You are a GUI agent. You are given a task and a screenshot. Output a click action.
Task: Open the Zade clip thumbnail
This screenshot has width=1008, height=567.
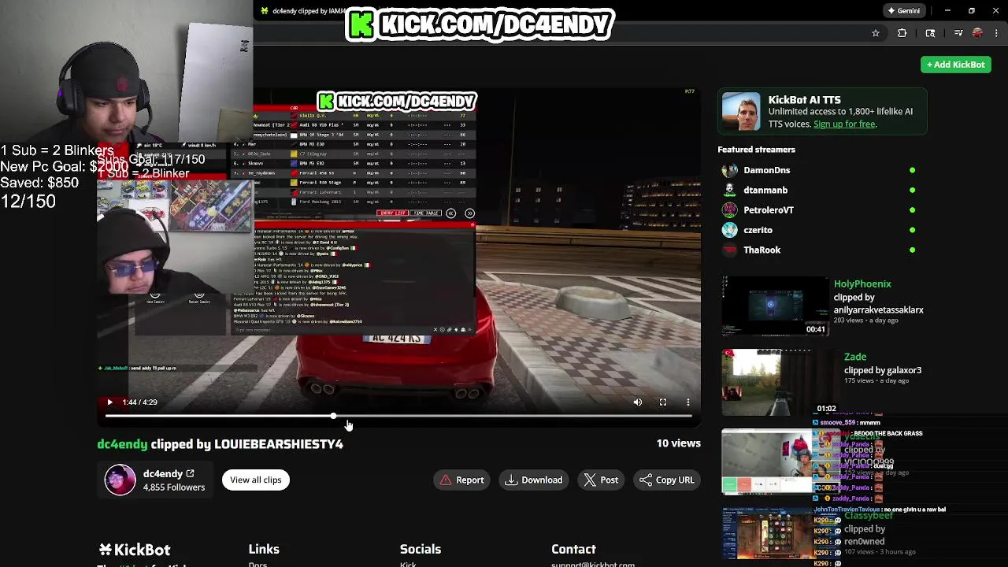(x=775, y=383)
